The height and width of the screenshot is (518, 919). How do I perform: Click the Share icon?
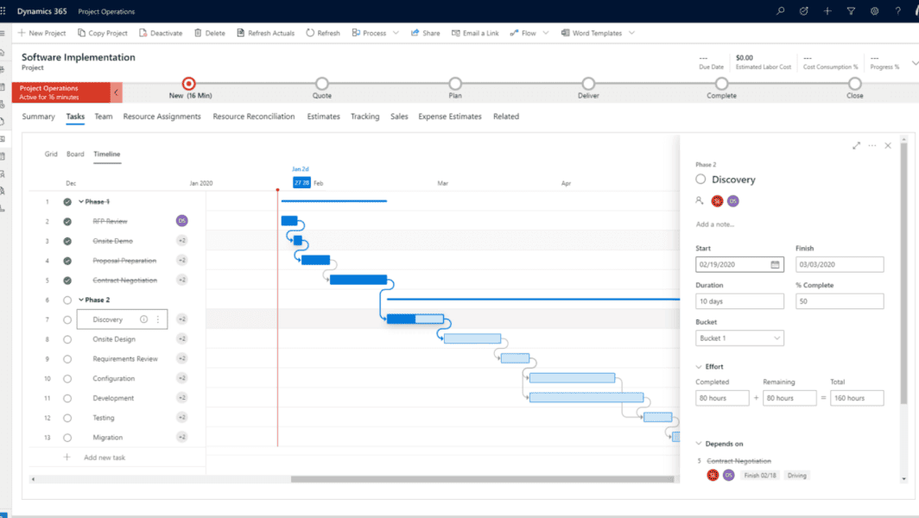pyautogui.click(x=415, y=33)
